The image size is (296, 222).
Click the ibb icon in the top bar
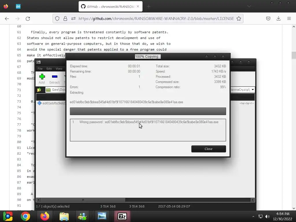[18, 6]
